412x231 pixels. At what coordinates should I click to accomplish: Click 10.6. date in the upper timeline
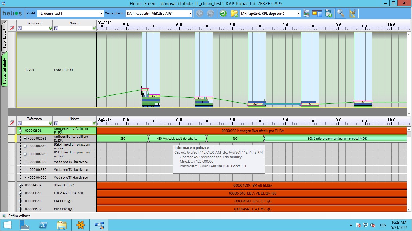[391, 25]
